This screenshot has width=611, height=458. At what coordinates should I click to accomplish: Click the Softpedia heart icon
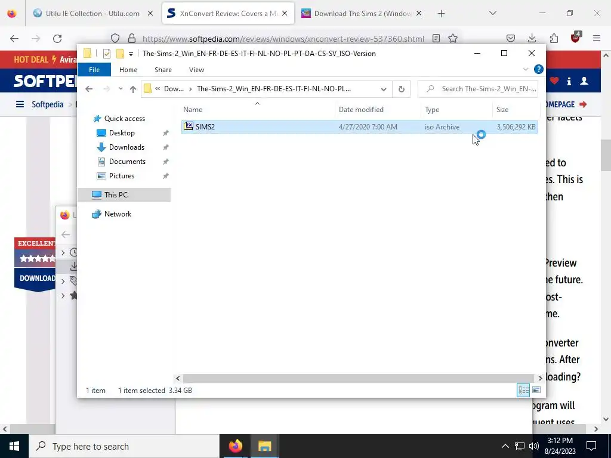click(x=554, y=81)
